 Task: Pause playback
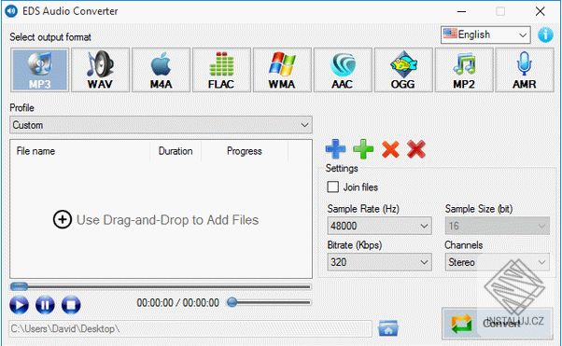45,305
